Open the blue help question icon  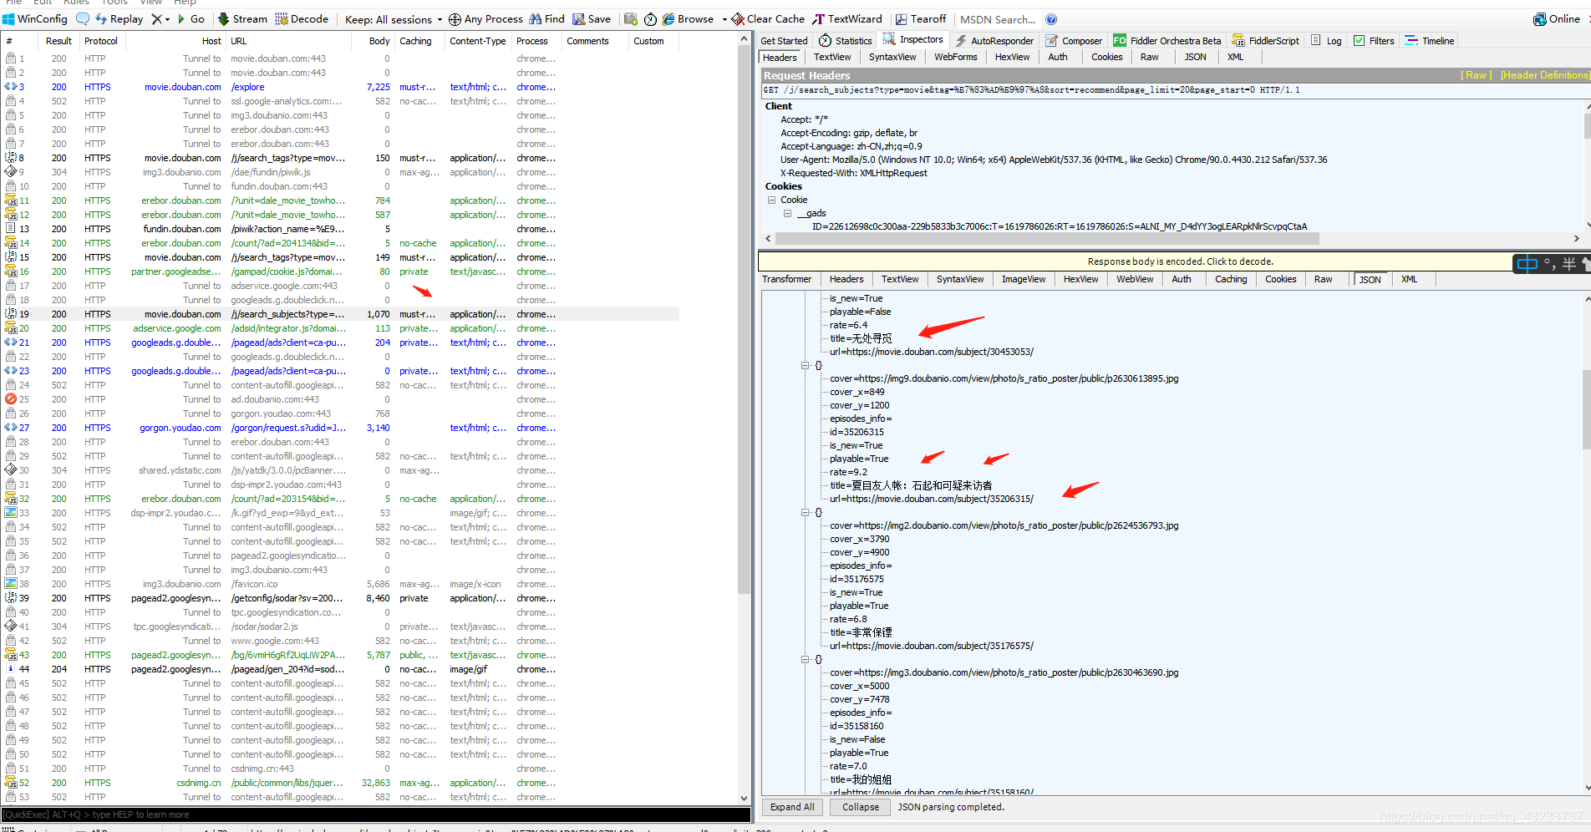tap(1051, 19)
